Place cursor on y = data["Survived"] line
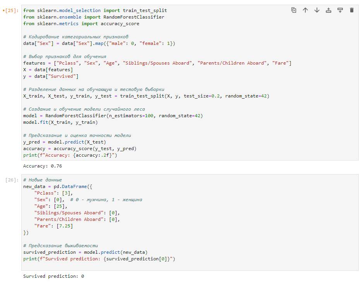 pos(51,76)
